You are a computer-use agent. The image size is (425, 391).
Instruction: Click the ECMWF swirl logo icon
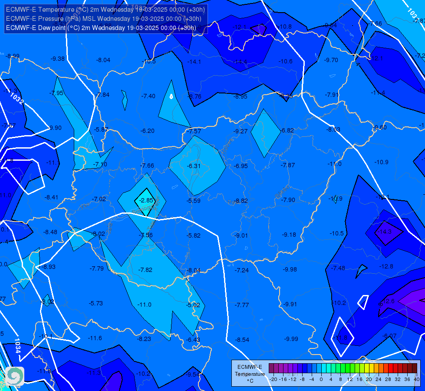coord(15,376)
